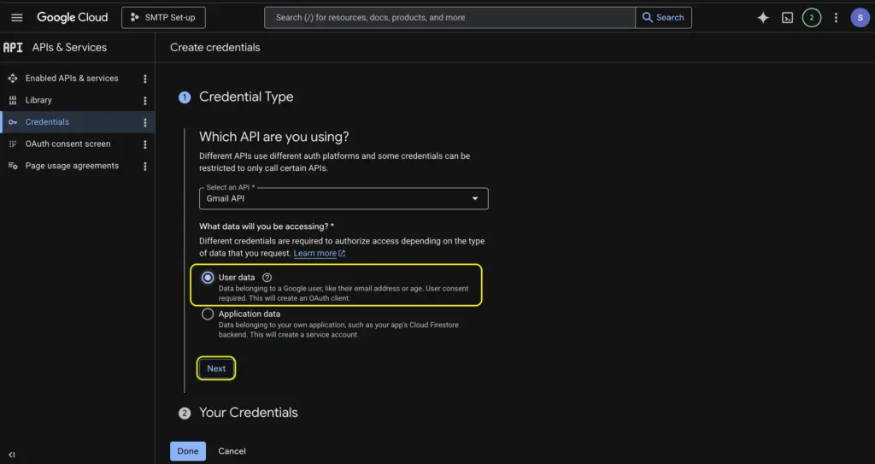The width and height of the screenshot is (875, 464).
Task: Click the APIs & Services title
Action: pyautogui.click(x=69, y=48)
